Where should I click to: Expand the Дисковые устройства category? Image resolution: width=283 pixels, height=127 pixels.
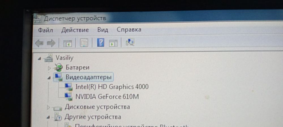(x=48, y=108)
